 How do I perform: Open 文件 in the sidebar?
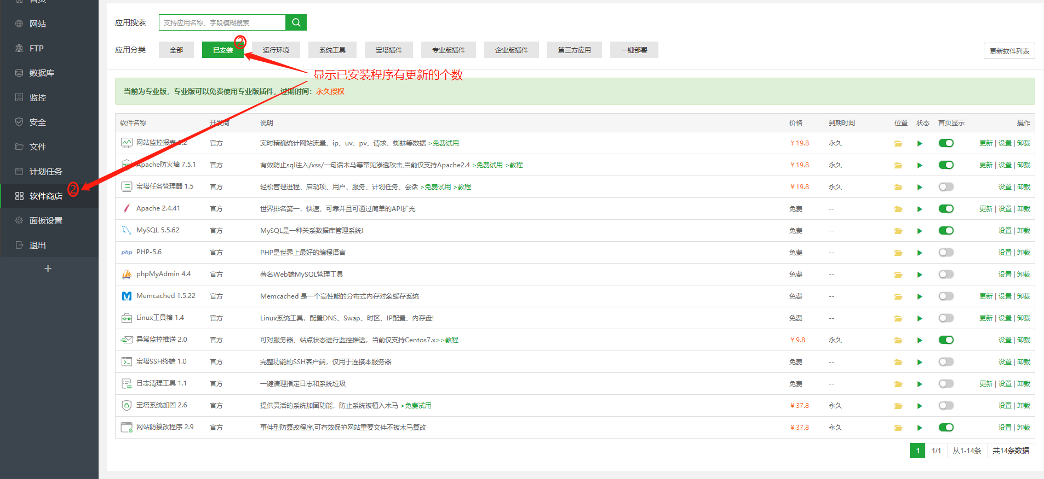click(38, 147)
